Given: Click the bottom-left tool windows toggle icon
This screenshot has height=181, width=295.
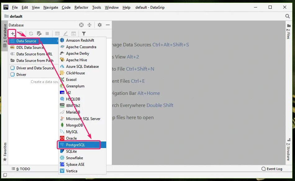Looking at the screenshot, I should [5, 175].
